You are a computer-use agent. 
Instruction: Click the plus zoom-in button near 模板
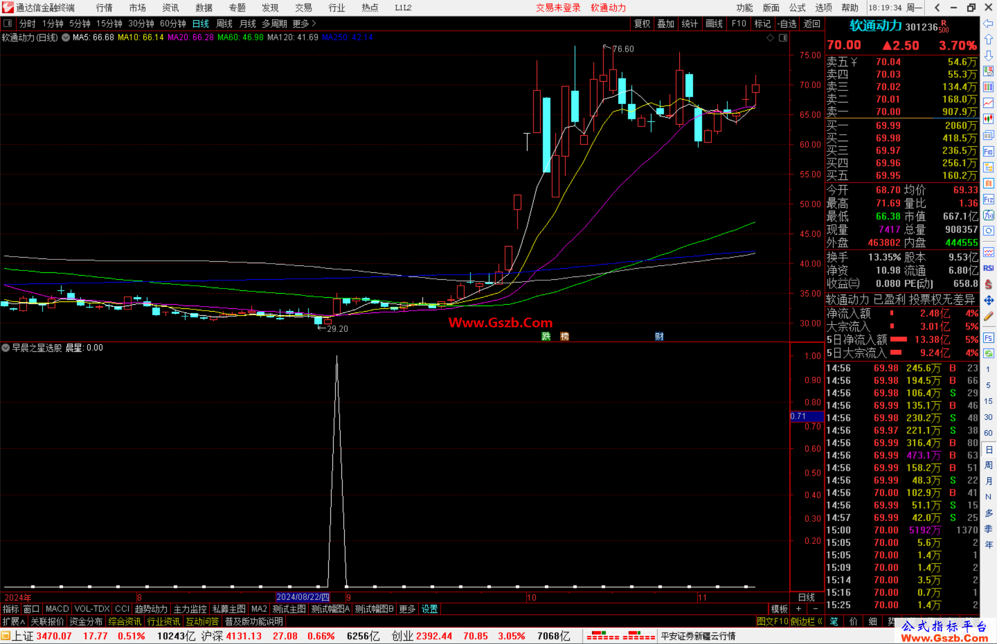pos(799,609)
